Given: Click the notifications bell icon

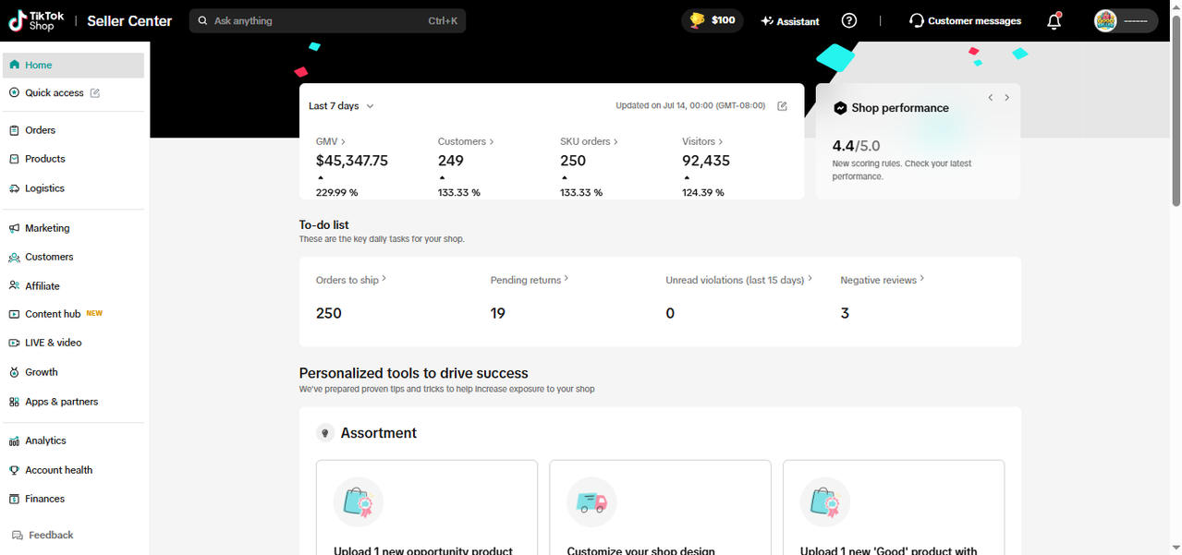Looking at the screenshot, I should (1054, 21).
